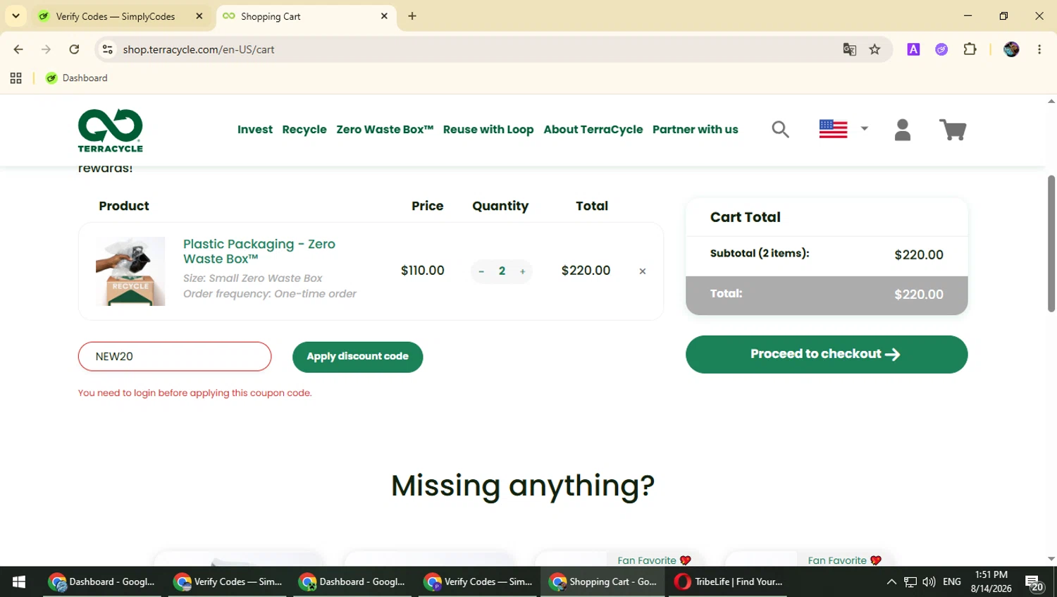
Task: Go forward to next page
Action: pyautogui.click(x=46, y=49)
